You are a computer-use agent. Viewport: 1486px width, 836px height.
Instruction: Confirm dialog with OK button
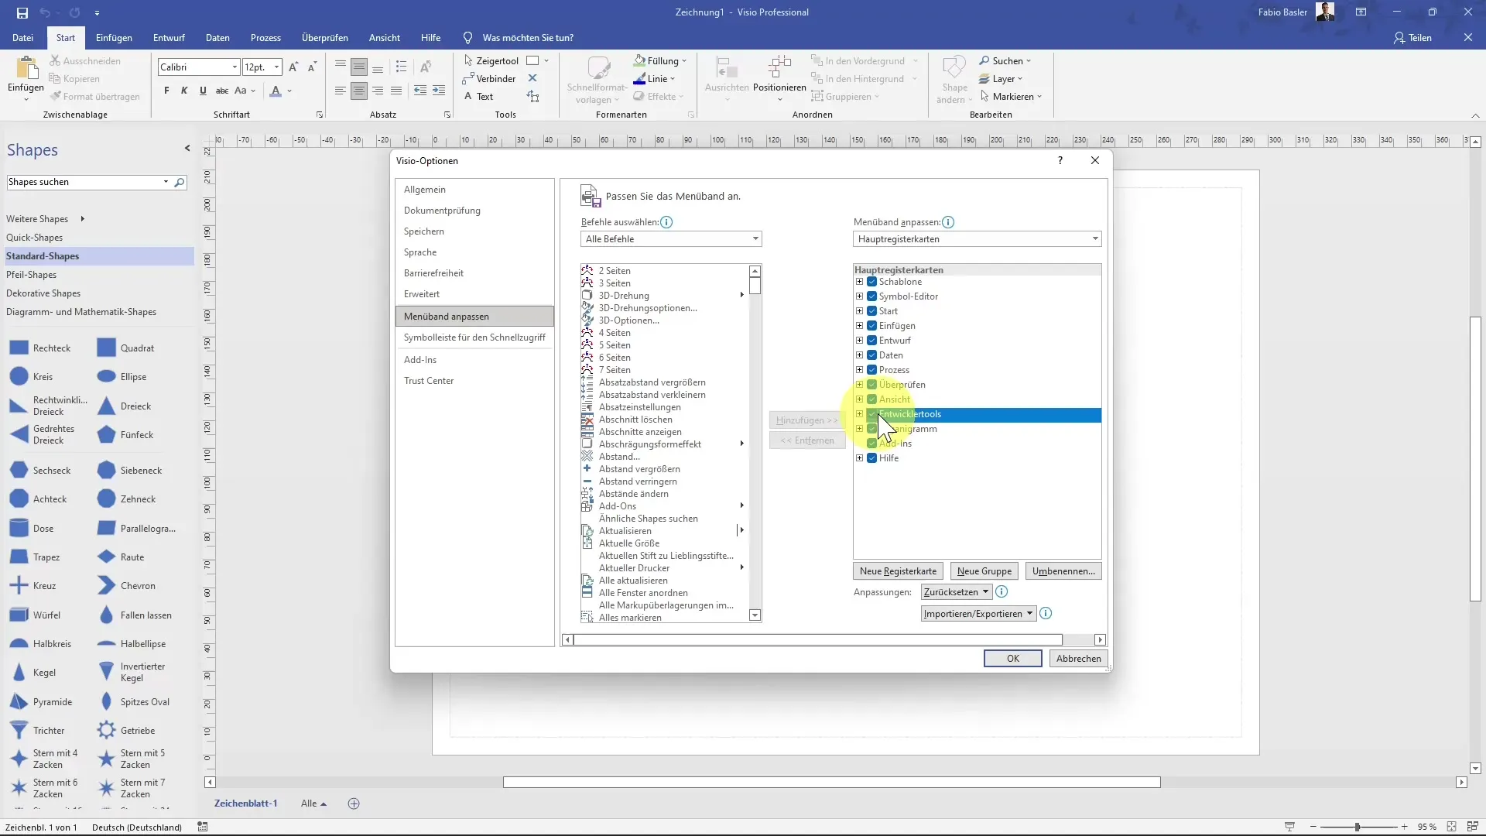click(x=1012, y=659)
